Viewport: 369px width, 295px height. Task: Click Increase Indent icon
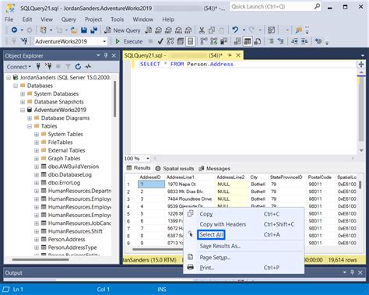[304, 41]
